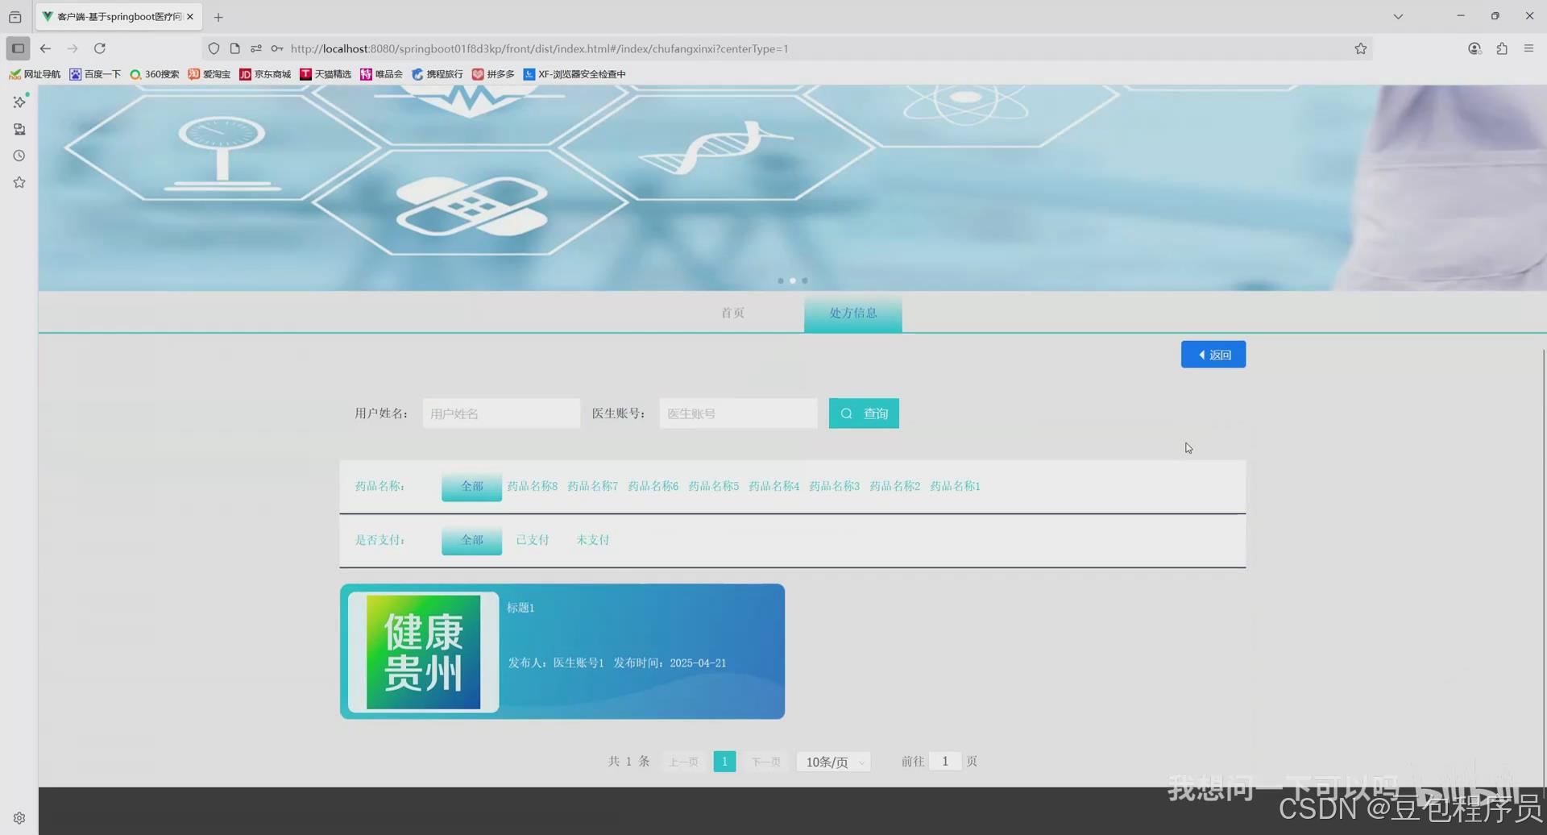Click the site security shield icon
The width and height of the screenshot is (1547, 835).
pyautogui.click(x=214, y=48)
